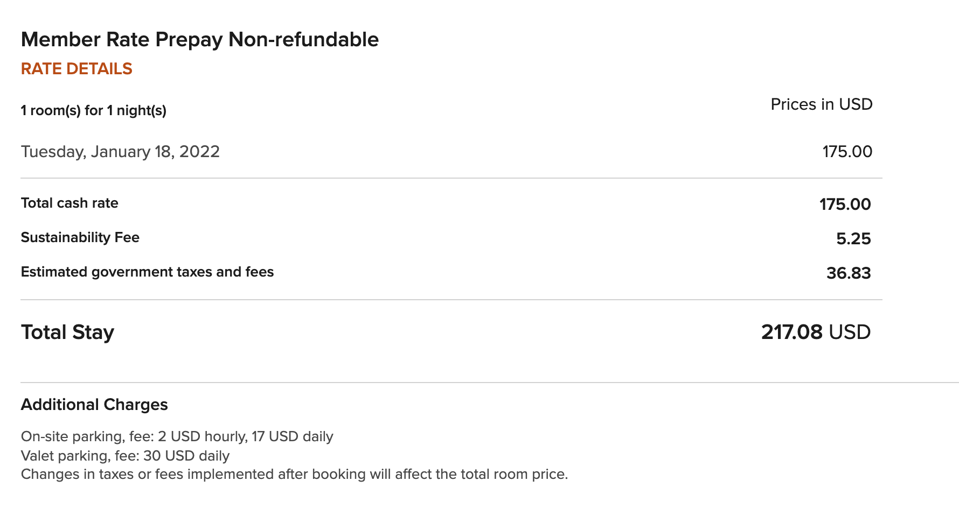The image size is (959, 509).
Task: Click the Prices in USD label
Action: [821, 104]
